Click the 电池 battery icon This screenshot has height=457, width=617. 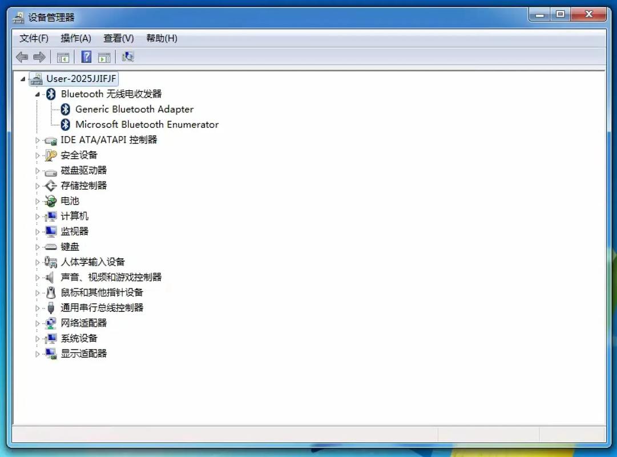pos(50,201)
